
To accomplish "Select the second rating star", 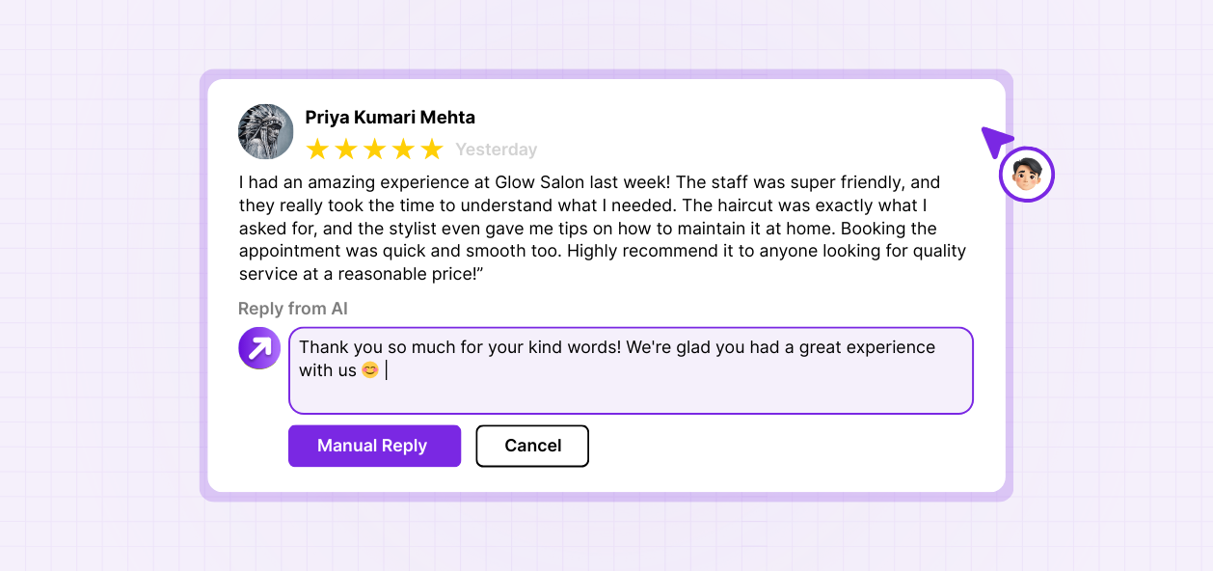I will 345,150.
